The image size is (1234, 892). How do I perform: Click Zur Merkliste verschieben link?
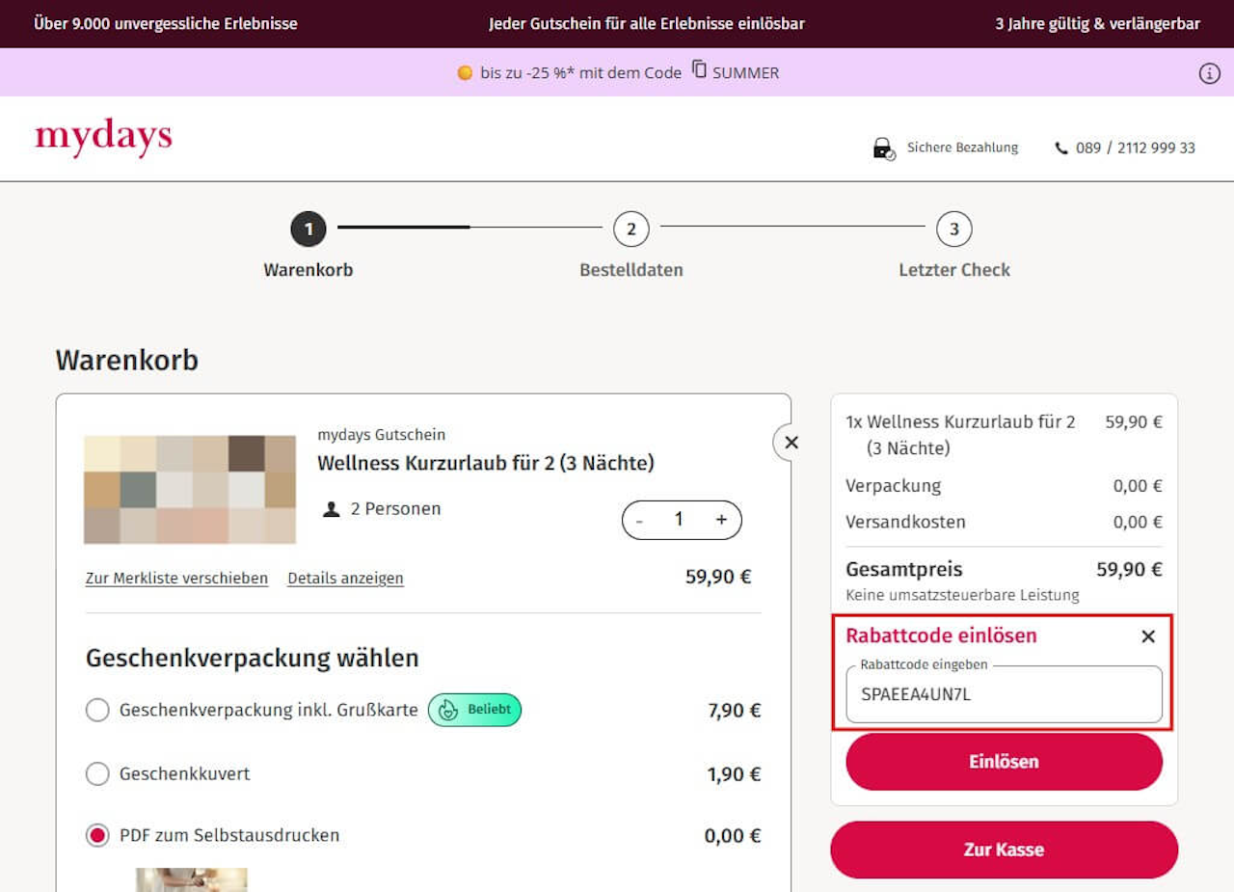coord(176,579)
